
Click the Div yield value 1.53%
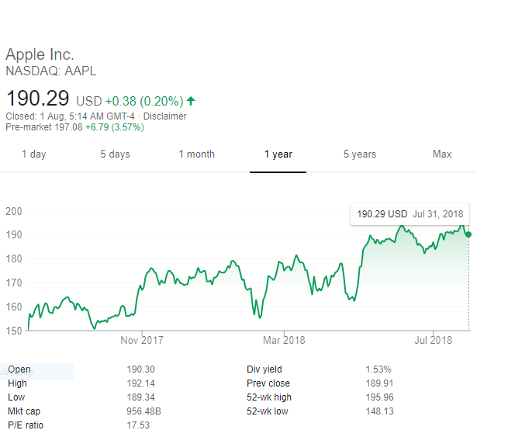[x=378, y=369]
